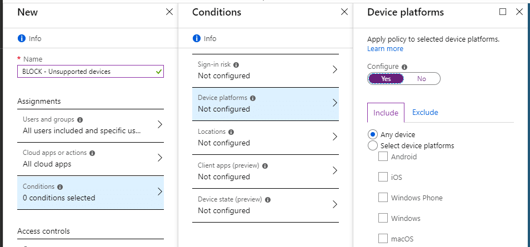This screenshot has height=247, width=530.
Task: Check the Android platform checkbox
Action: pyautogui.click(x=383, y=157)
